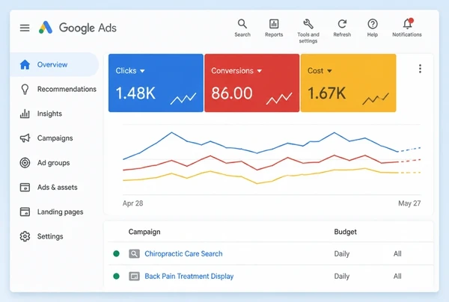Click the Conversions card sparkline icon

[279, 99]
